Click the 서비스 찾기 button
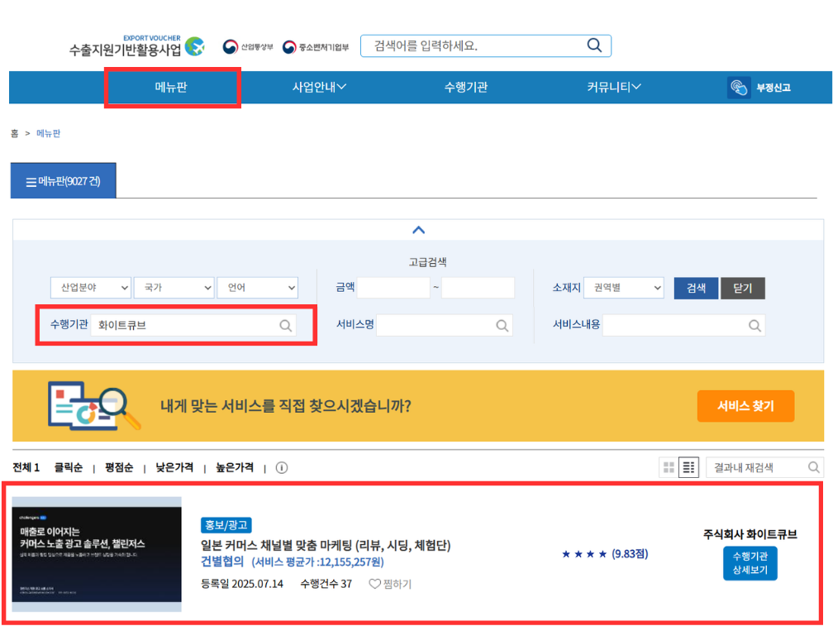The width and height of the screenshot is (833, 626). pyautogui.click(x=746, y=406)
